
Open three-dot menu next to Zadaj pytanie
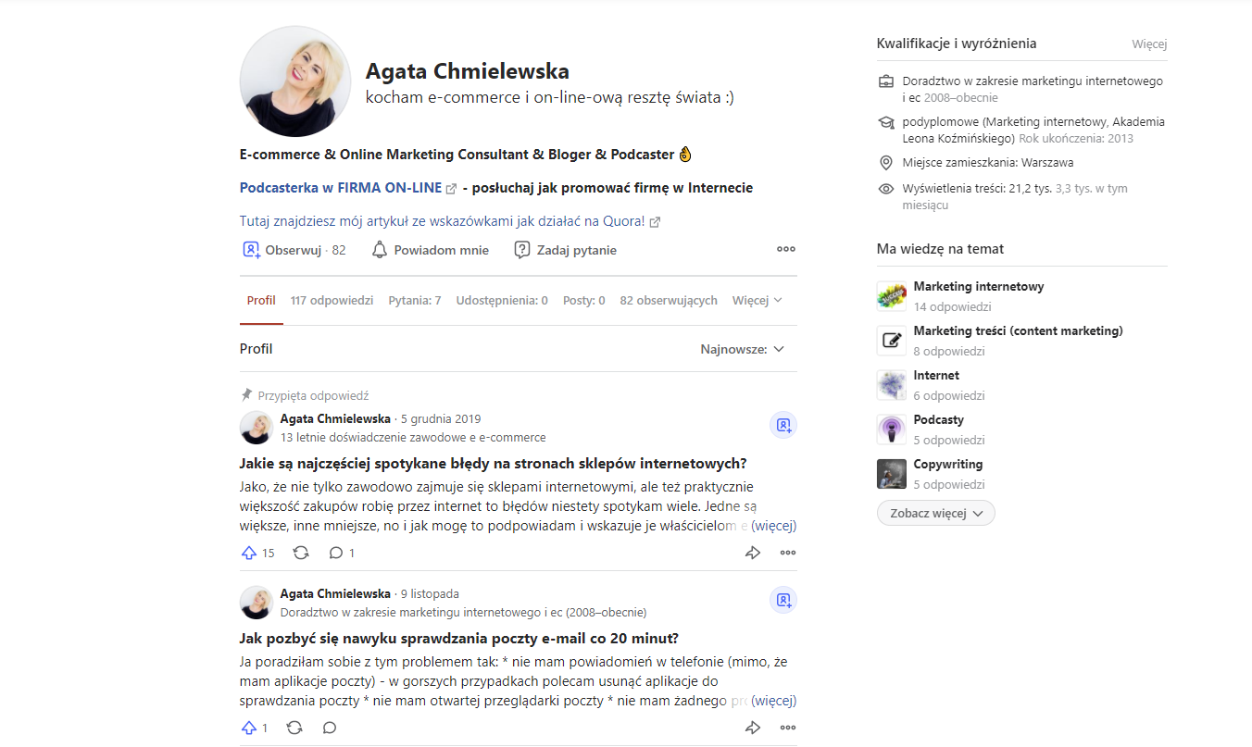coord(786,249)
